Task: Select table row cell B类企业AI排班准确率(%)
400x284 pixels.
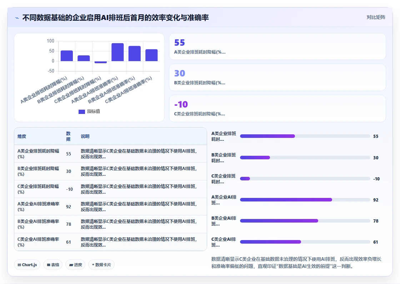Action: click(x=38, y=224)
